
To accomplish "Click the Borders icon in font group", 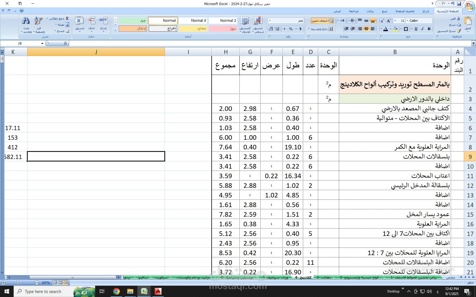I will (x=406, y=29).
